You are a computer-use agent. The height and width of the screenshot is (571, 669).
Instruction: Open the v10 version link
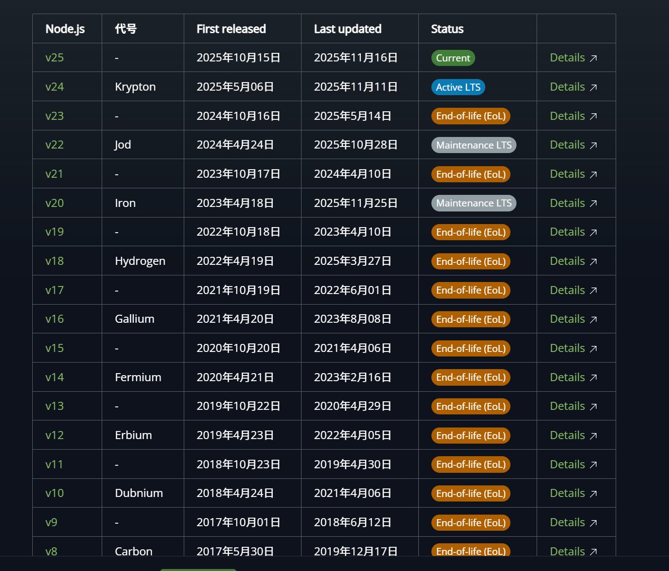point(54,493)
